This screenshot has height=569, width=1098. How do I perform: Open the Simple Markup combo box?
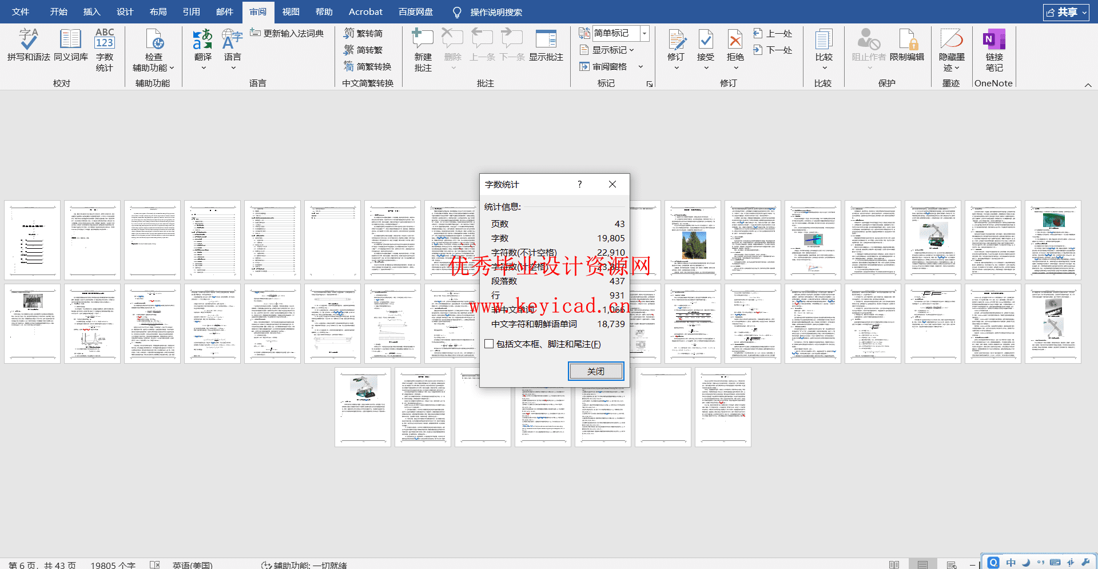click(x=620, y=33)
